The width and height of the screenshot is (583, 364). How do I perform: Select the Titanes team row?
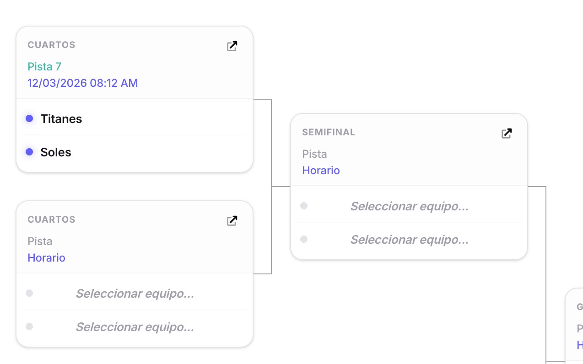61,118
